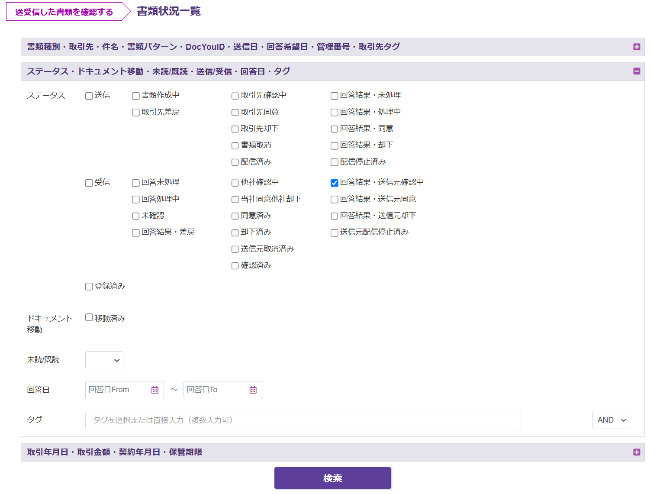Enable the 取引先確認中 checkbox
660x494 pixels.
(x=235, y=96)
